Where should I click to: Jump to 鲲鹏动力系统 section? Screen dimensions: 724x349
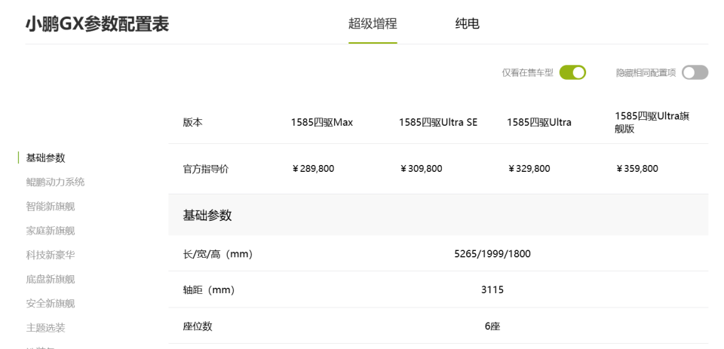pyautogui.click(x=55, y=182)
